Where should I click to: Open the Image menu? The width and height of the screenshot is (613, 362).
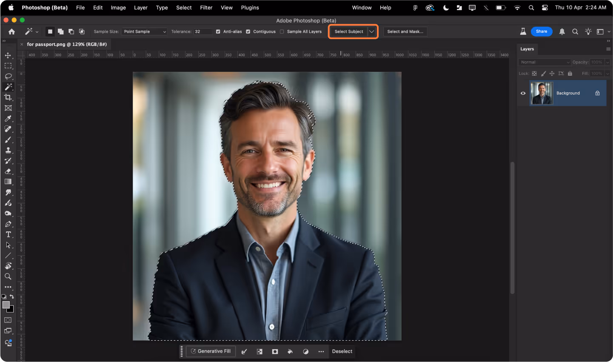118,8
